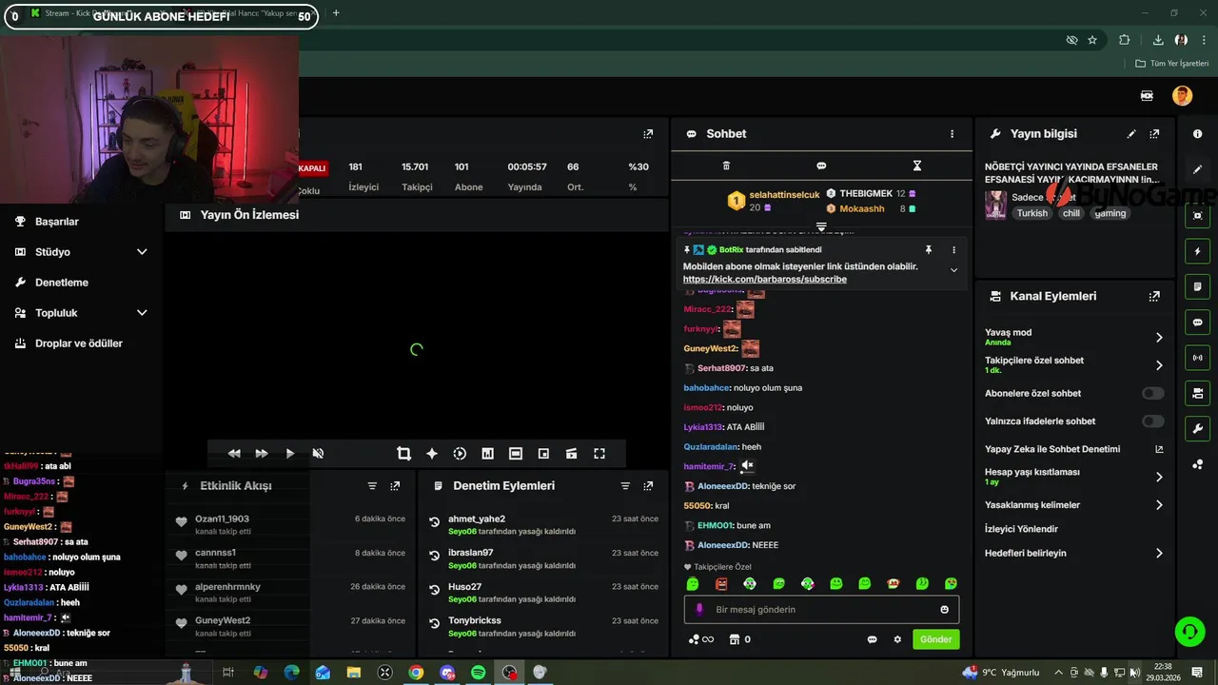Click the stats chart icon in preview toolbar
Screen dimensions: 1218x685
(487, 454)
